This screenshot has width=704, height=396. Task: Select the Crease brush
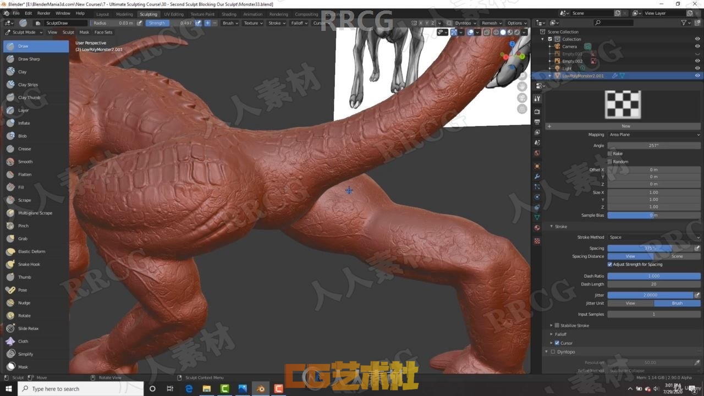pyautogui.click(x=36, y=149)
